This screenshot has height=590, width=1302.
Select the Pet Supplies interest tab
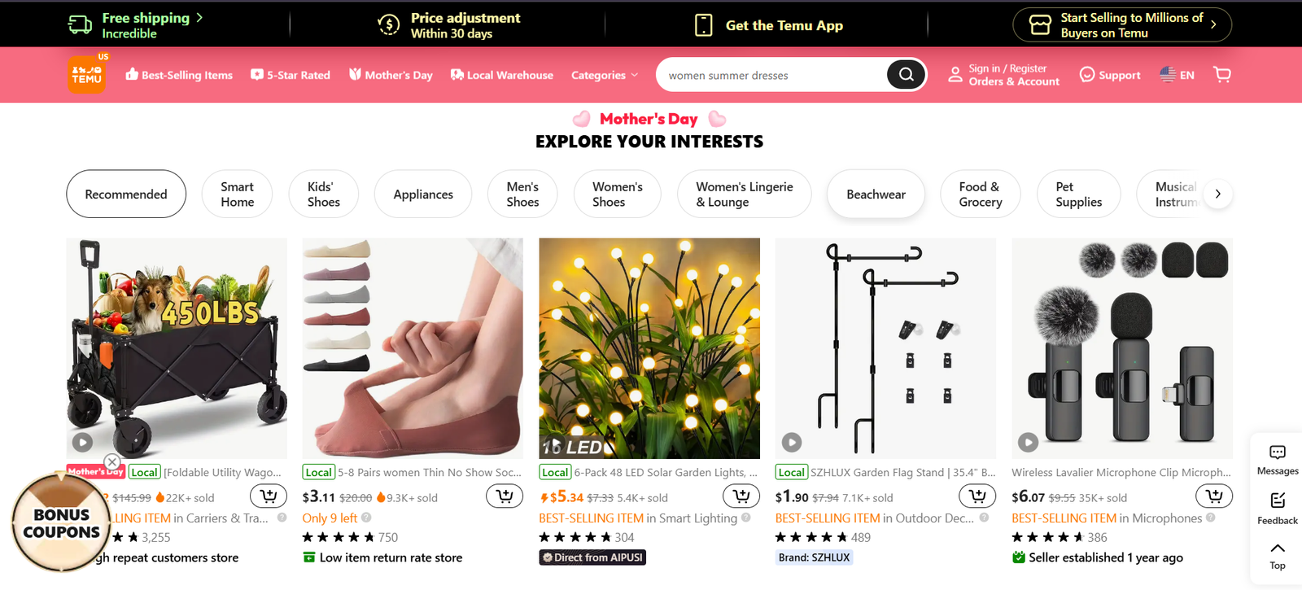1079,194
